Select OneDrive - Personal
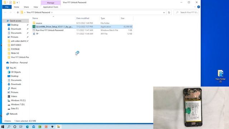The image size is (229, 129). click(19, 63)
